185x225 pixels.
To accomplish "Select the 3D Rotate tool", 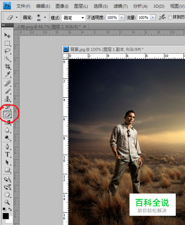I will click(7, 179).
